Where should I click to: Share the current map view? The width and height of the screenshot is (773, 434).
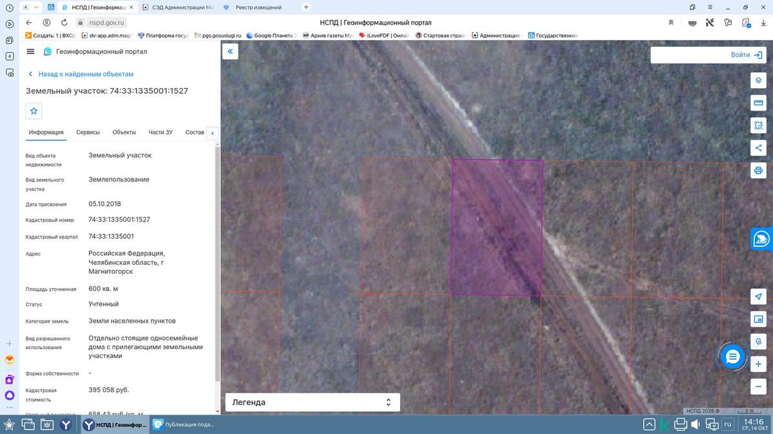[758, 148]
